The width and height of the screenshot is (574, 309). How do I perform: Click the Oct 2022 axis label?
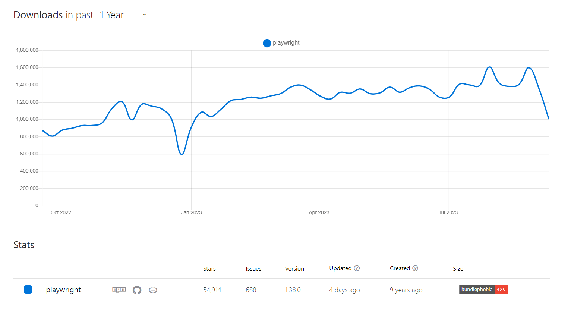[61, 212]
